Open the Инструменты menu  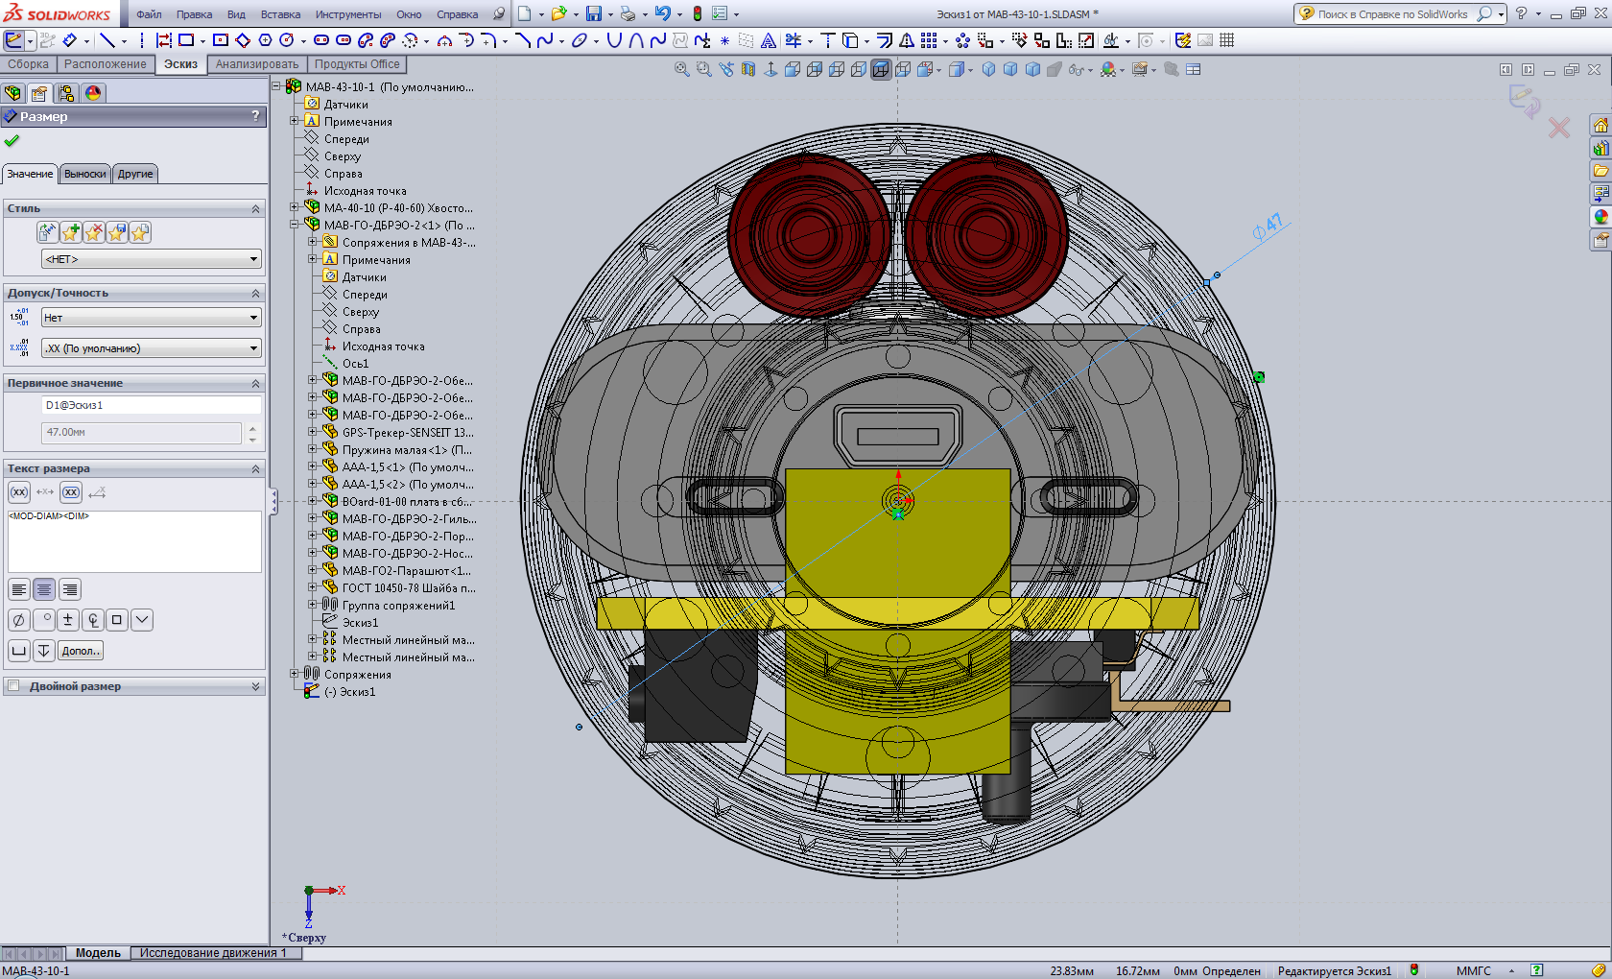click(x=348, y=14)
